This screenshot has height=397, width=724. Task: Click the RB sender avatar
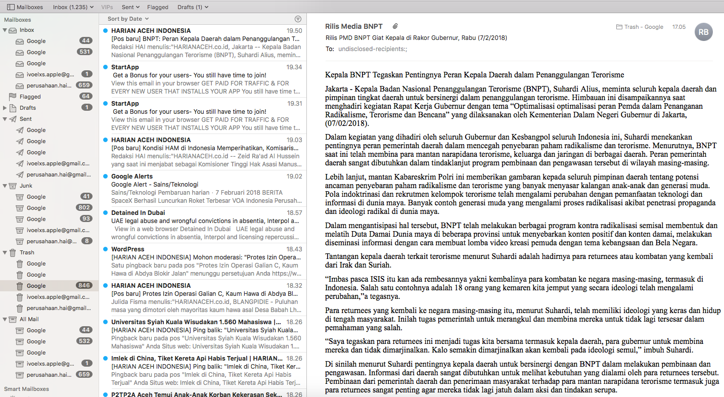[x=704, y=32]
